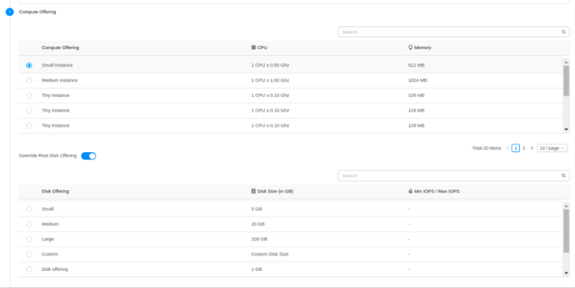Click the '100 GB' disk size cell
This screenshot has height=288, width=575.
(260, 239)
